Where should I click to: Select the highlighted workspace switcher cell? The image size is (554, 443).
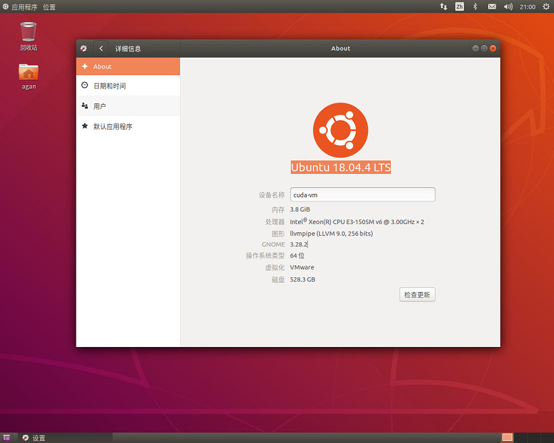(508, 438)
